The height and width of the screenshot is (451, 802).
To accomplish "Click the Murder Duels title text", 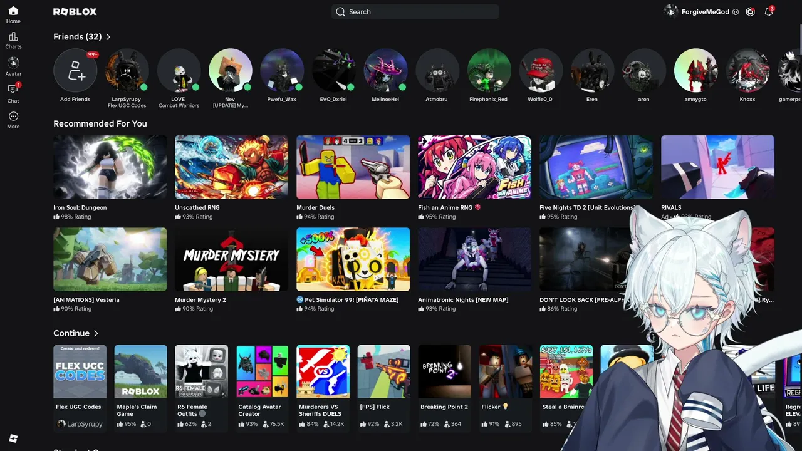I will 316,207.
